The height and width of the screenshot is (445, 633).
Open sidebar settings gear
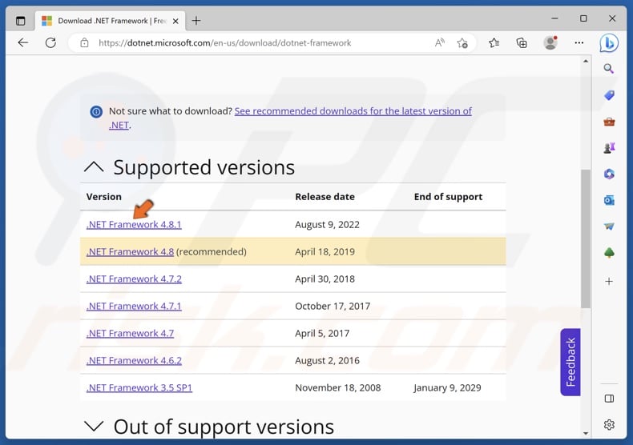pos(609,424)
